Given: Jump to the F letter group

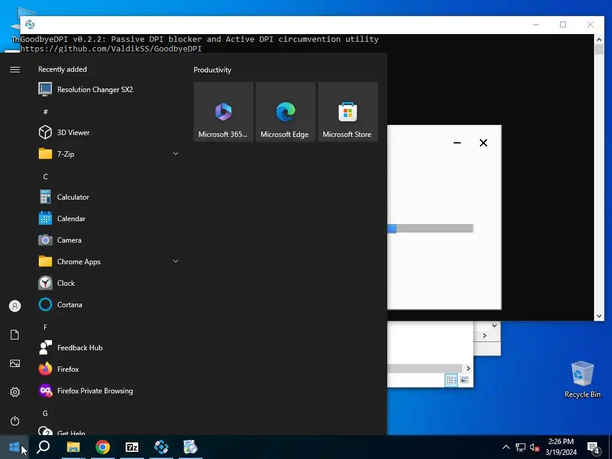Looking at the screenshot, I should coord(45,327).
